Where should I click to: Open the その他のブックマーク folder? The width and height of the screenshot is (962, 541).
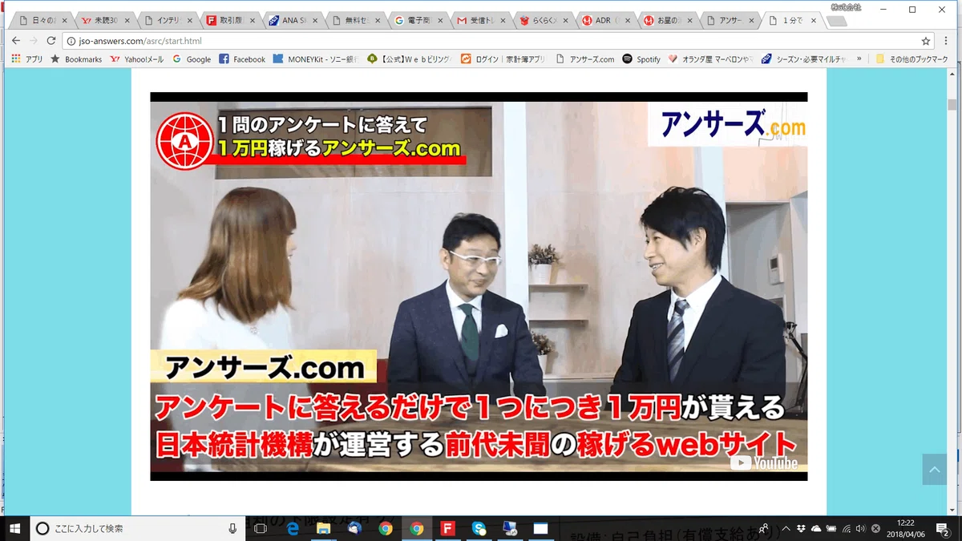911,59
